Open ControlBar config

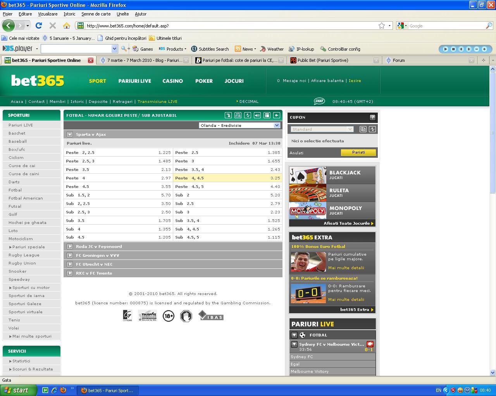pos(340,49)
